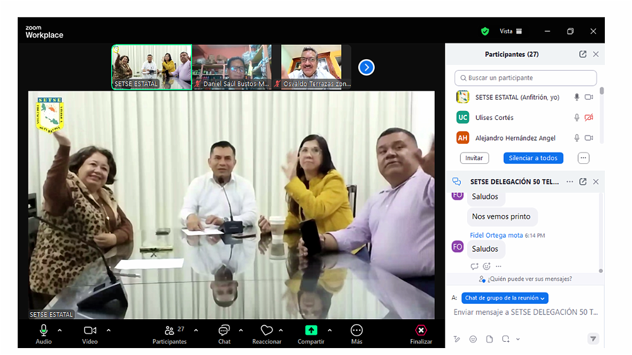Toggle the Audio microphone mute button
The height and width of the screenshot is (355, 632).
point(44,330)
